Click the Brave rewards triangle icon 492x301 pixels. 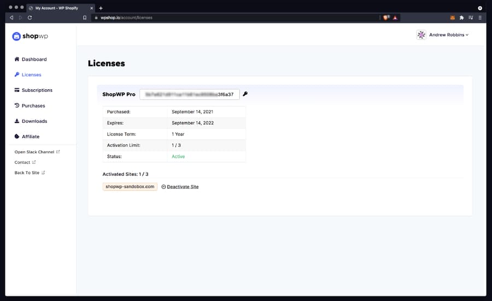coord(395,18)
